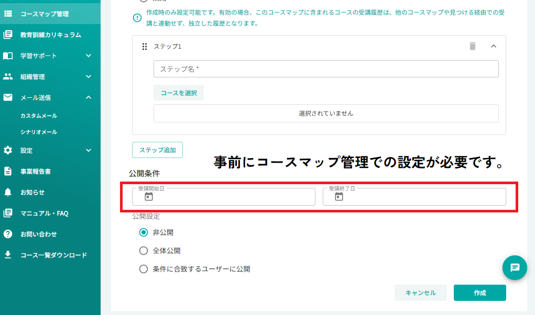Click the コース一覧ダウンロード download icon

(x=8, y=255)
